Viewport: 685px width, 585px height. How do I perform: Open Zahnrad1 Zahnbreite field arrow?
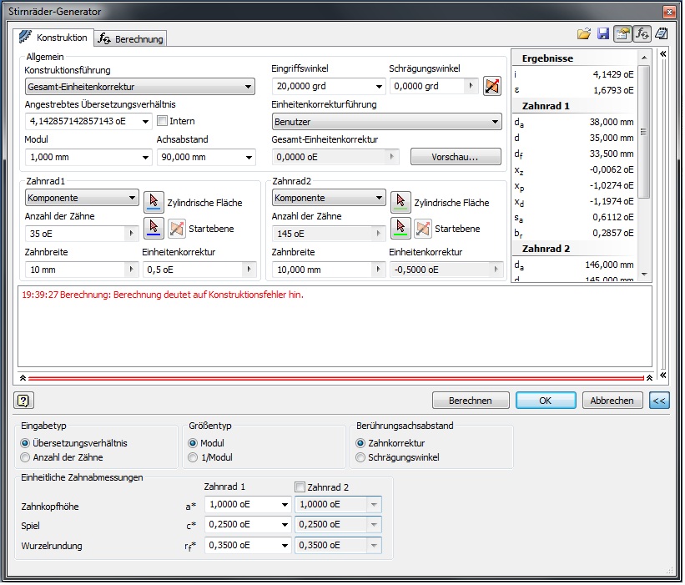[x=132, y=270]
